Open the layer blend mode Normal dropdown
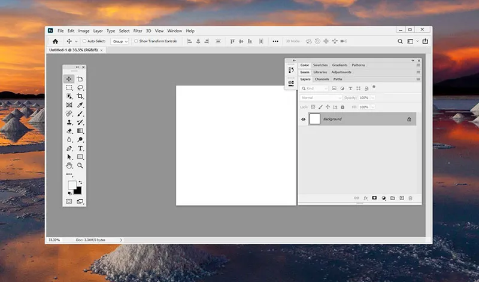 coord(321,97)
